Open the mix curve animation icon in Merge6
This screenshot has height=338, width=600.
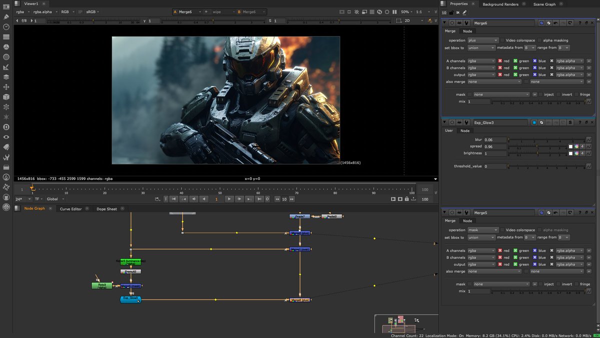pyautogui.click(x=588, y=101)
